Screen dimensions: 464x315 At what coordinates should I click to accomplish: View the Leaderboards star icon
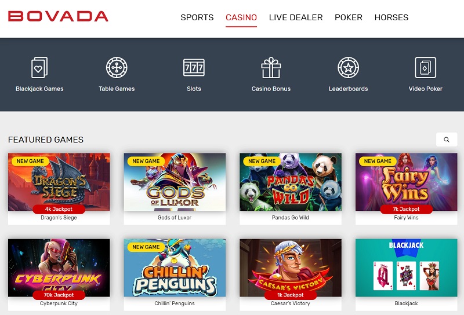tap(349, 68)
